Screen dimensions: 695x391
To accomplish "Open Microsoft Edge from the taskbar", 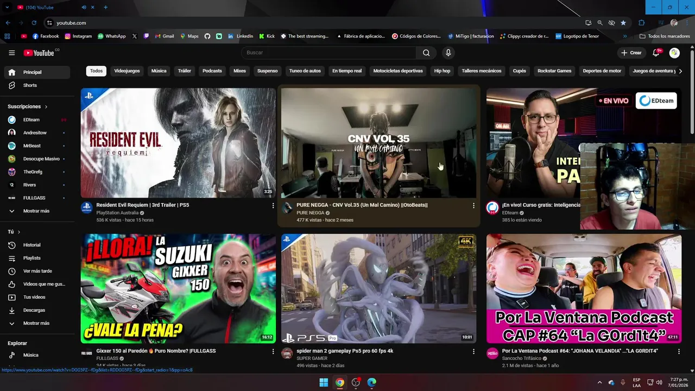I will [x=371, y=382].
